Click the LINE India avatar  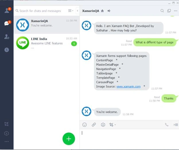coord(23,43)
